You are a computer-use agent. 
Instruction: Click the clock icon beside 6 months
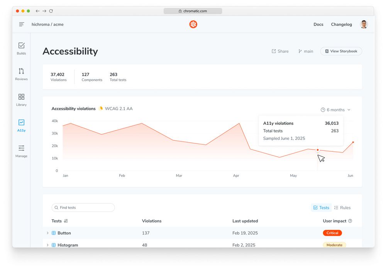(323, 110)
